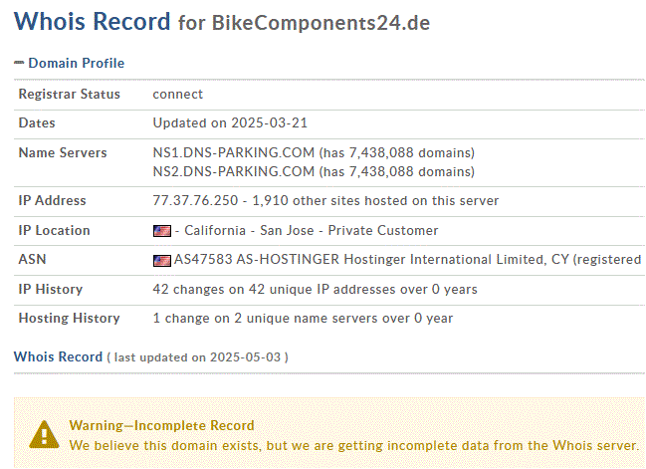Screen dimensions: 646x469
Task: Click the Whois Record section heading
Action: point(58,356)
